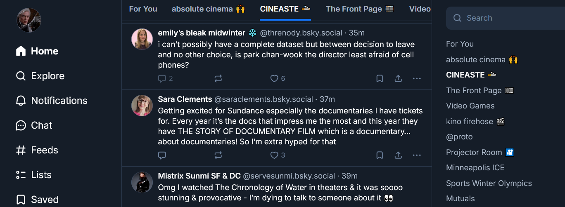This screenshot has width=565, height=207.
Task: Open more options on emily's post
Action: click(x=417, y=78)
